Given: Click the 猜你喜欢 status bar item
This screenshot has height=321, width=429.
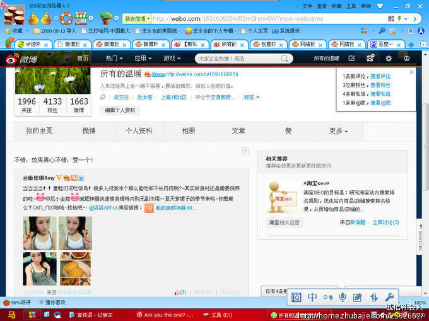Looking at the screenshot, I should pyautogui.click(x=52, y=303).
